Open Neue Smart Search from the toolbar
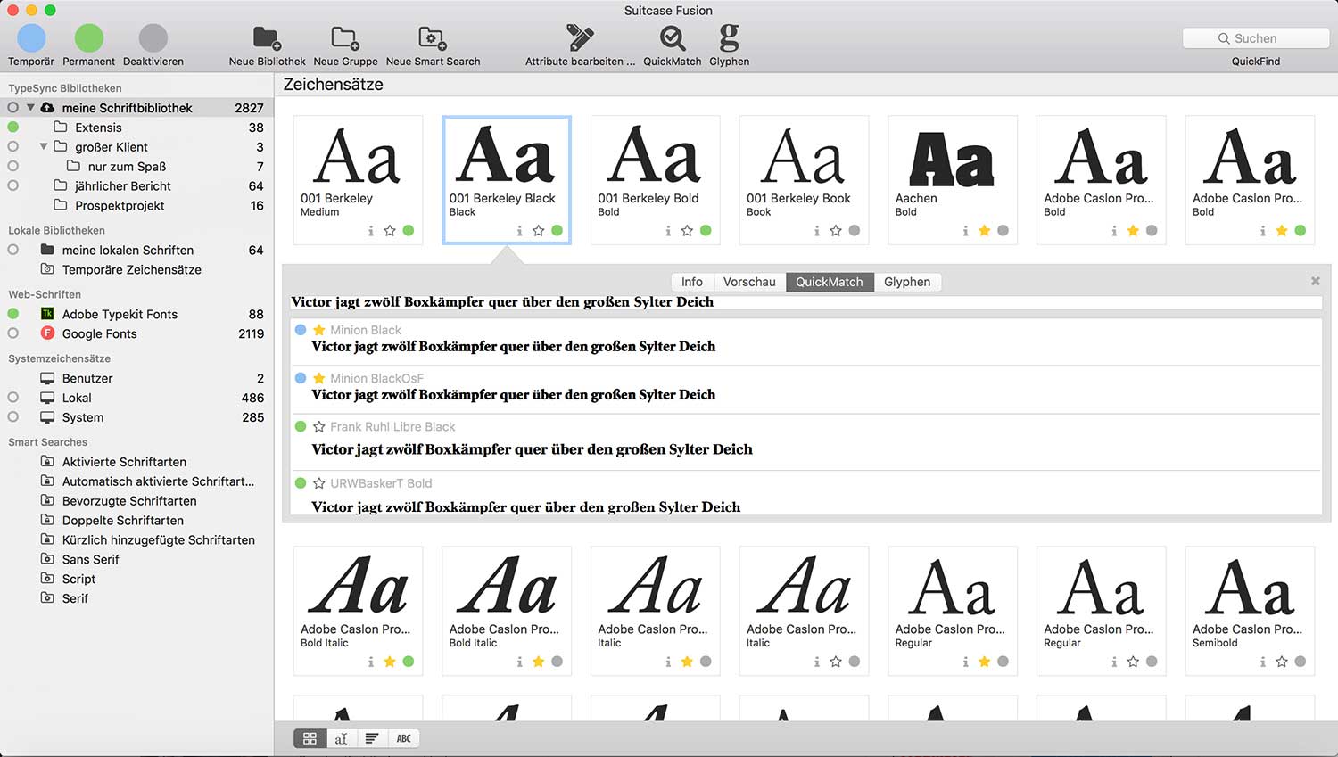 pos(433,39)
